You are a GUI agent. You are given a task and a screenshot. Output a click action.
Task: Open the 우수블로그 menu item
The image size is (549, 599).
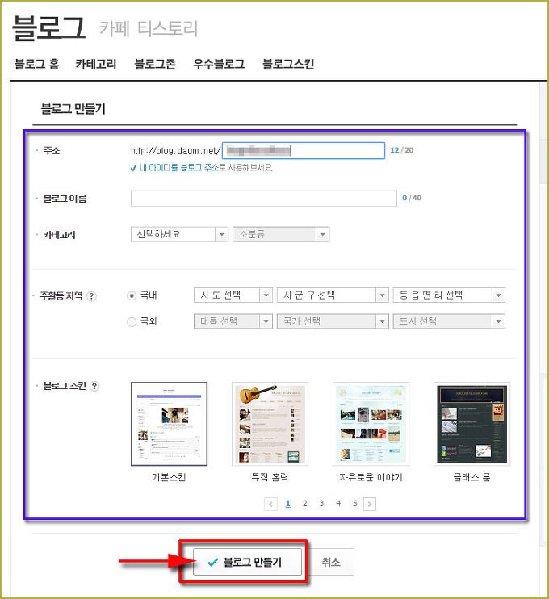tap(219, 64)
